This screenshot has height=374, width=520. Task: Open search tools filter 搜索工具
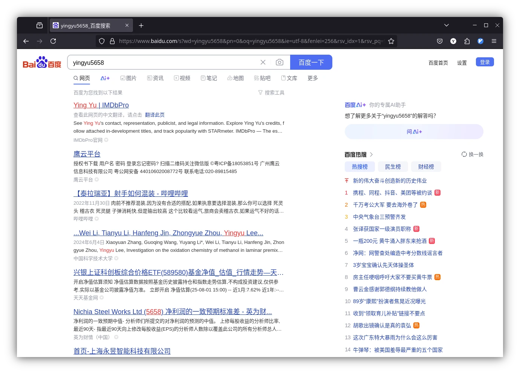point(271,93)
